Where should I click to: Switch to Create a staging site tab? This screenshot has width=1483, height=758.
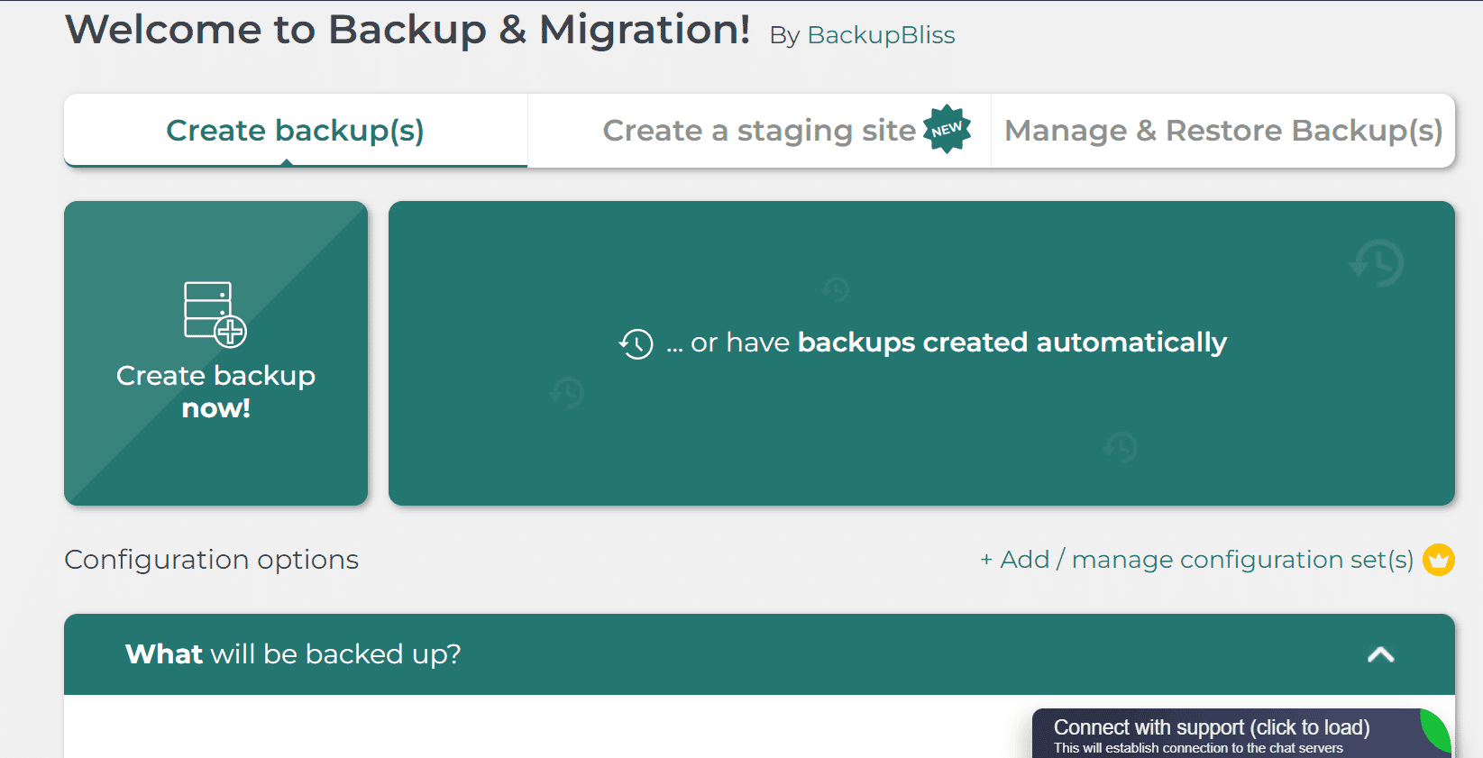coord(759,131)
